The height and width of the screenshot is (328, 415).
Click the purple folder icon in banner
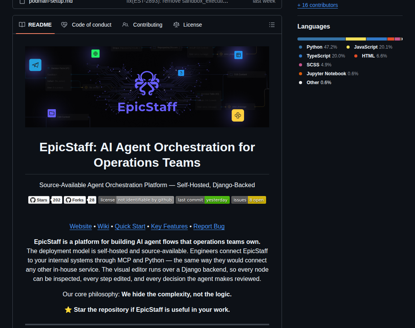pos(51,113)
